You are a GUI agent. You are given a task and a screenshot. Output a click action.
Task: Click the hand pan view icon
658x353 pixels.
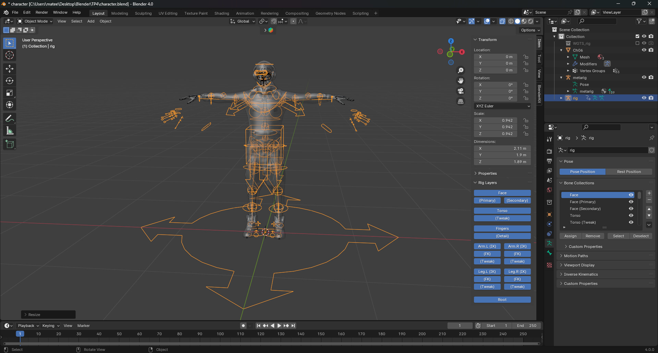pyautogui.click(x=461, y=81)
